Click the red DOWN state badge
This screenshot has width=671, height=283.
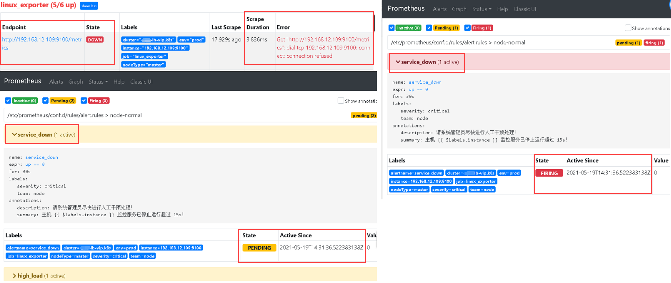[95, 40]
